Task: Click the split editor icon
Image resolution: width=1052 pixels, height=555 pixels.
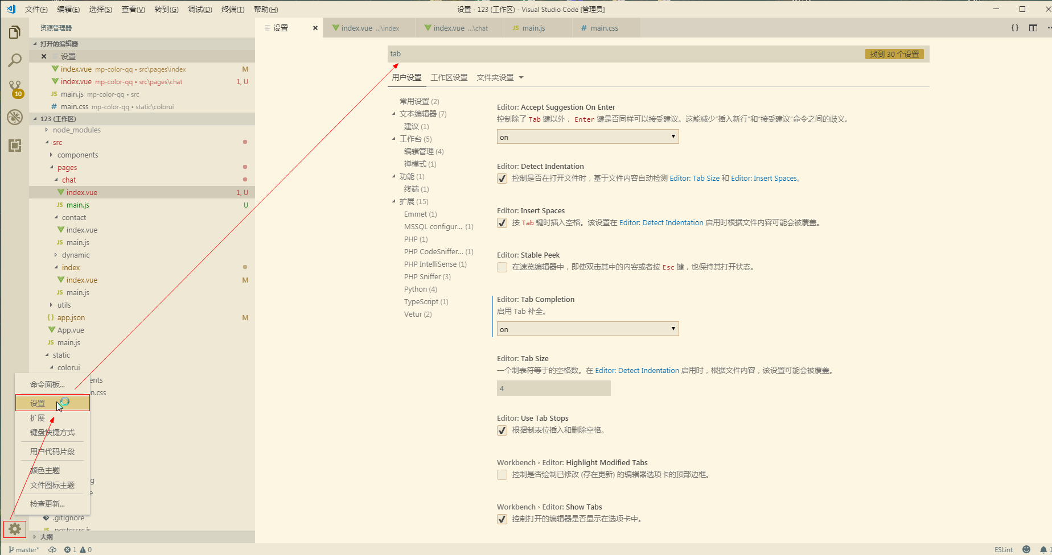Action: coord(1033,28)
